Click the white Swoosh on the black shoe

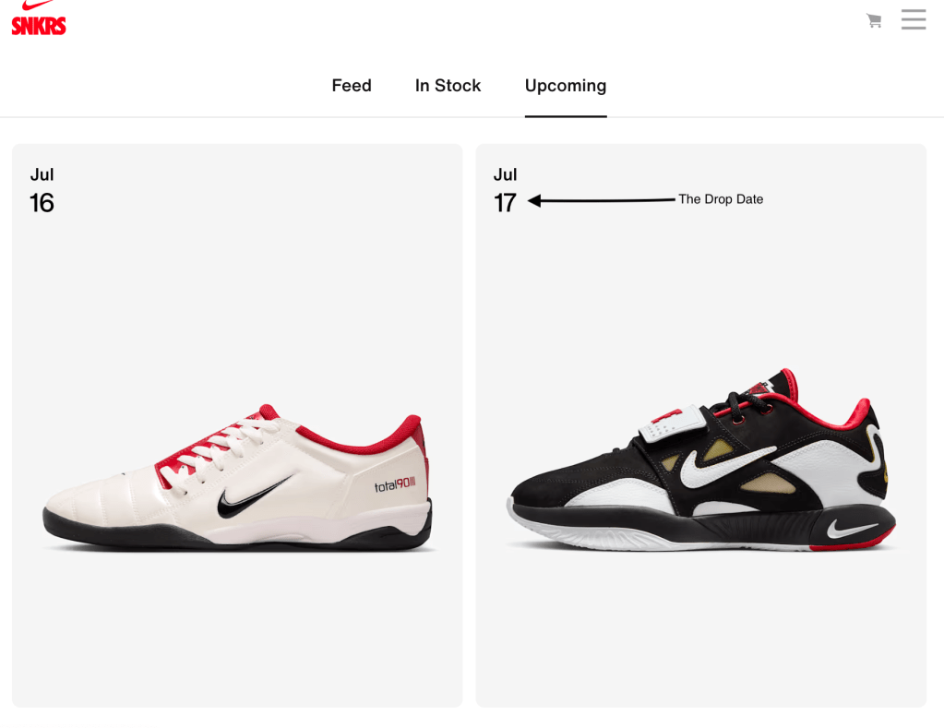tap(727, 465)
